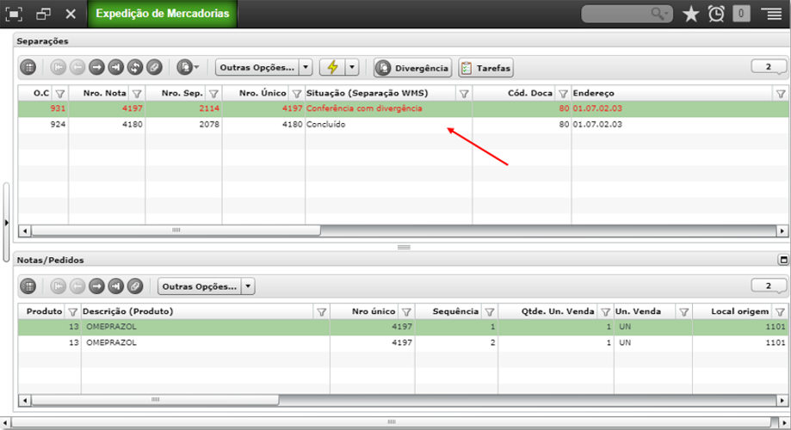Click the Divergência button
This screenshot has height=430, width=791.
[412, 68]
